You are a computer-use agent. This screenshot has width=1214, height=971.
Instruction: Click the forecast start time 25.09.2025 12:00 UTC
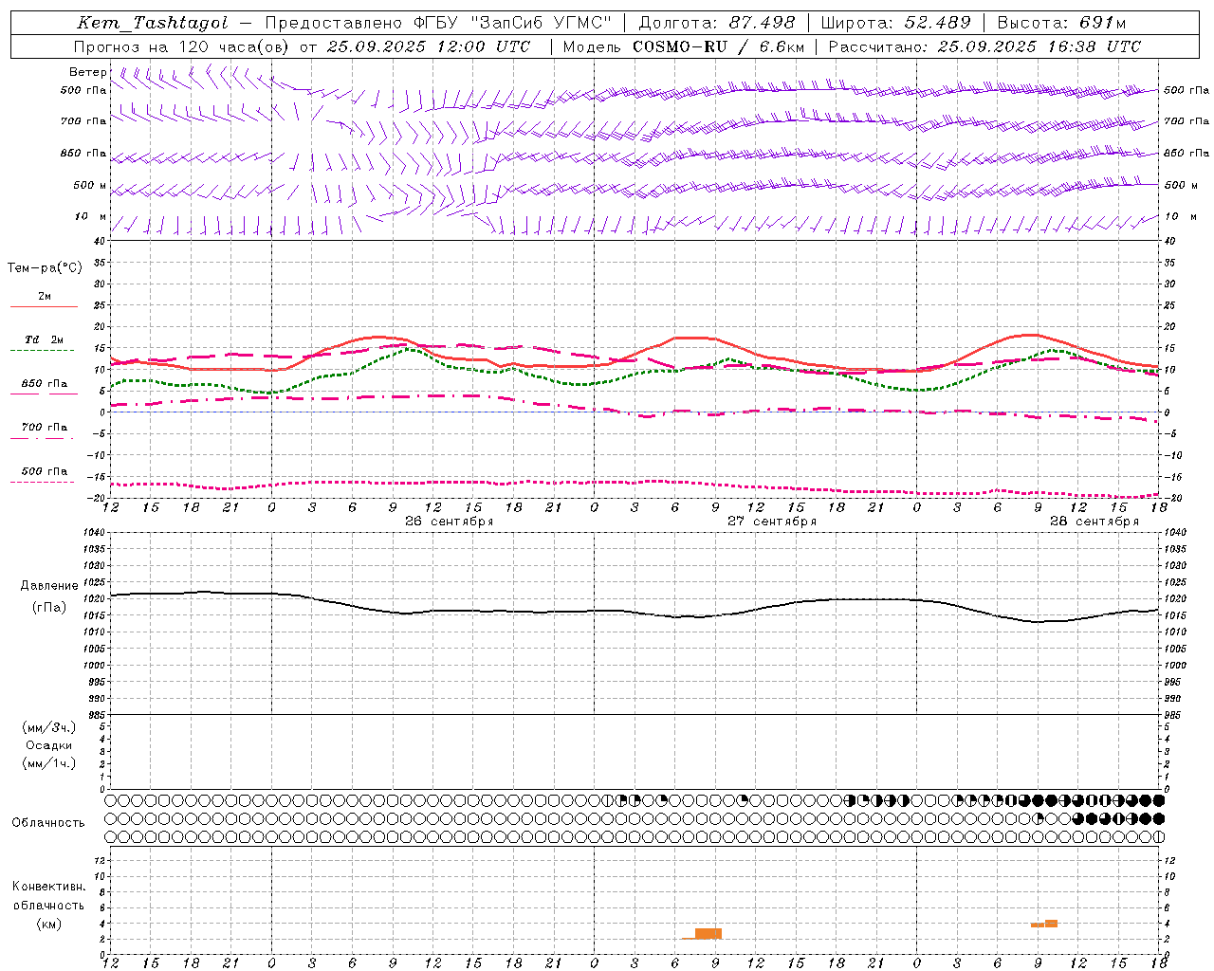click(x=429, y=46)
